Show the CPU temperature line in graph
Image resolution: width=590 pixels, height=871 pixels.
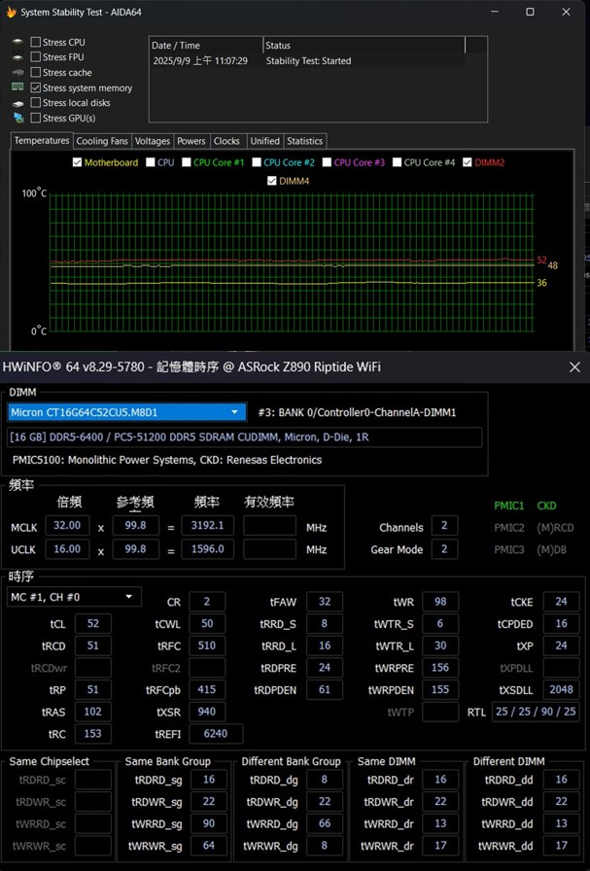pyautogui.click(x=151, y=162)
